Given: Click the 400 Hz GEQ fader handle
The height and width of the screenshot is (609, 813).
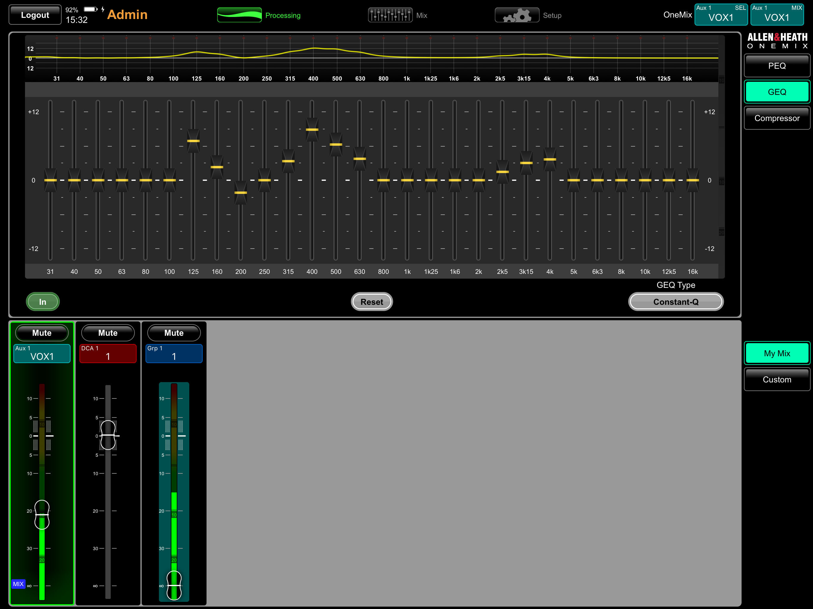Looking at the screenshot, I should pyautogui.click(x=312, y=130).
